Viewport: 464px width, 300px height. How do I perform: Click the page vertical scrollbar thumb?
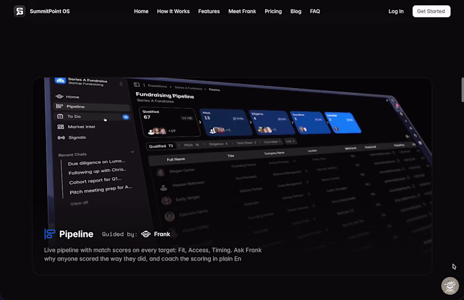click(462, 90)
